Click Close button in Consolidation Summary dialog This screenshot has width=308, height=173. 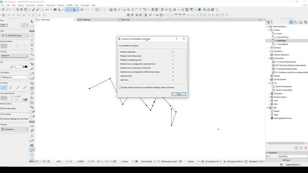pyautogui.click(x=179, y=94)
